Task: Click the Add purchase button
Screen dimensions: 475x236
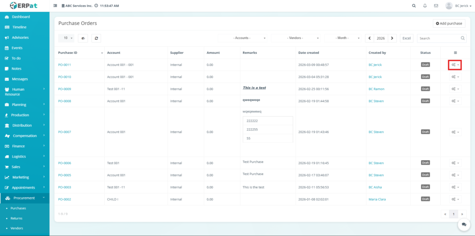Action: (x=449, y=23)
